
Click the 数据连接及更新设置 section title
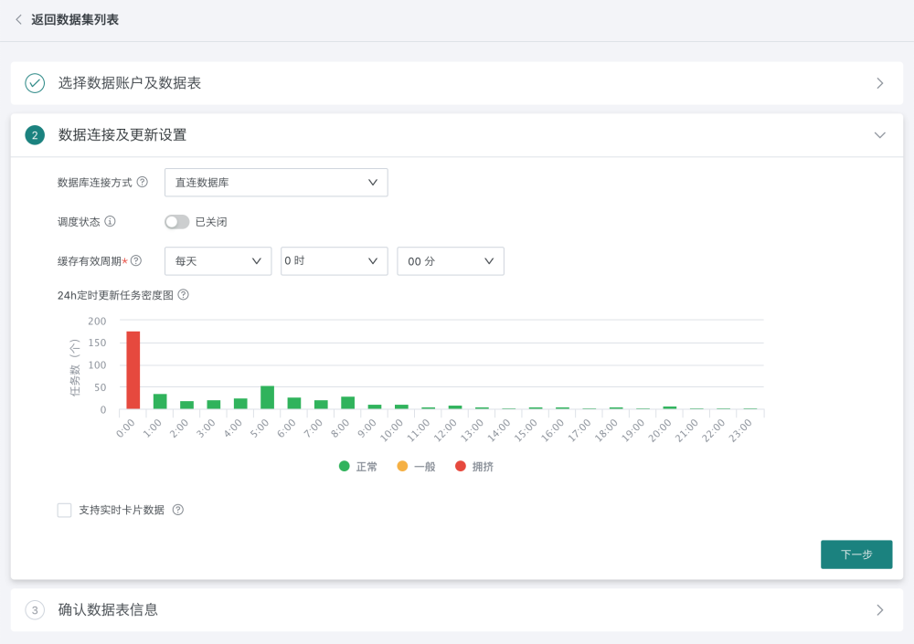click(122, 135)
